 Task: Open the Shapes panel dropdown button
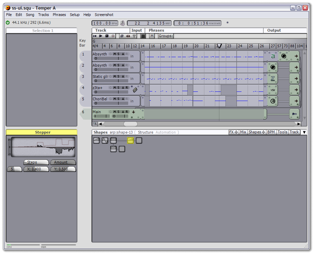[257, 132]
